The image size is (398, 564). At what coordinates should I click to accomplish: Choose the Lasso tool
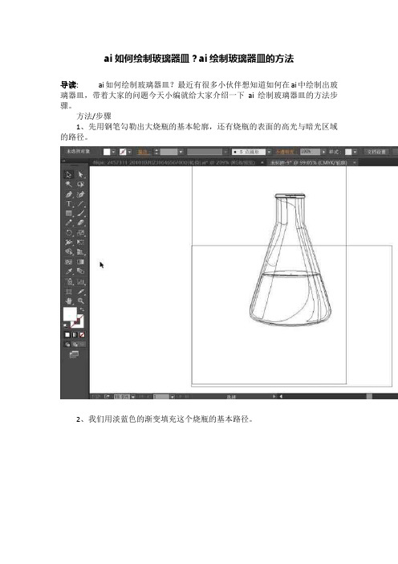80,185
